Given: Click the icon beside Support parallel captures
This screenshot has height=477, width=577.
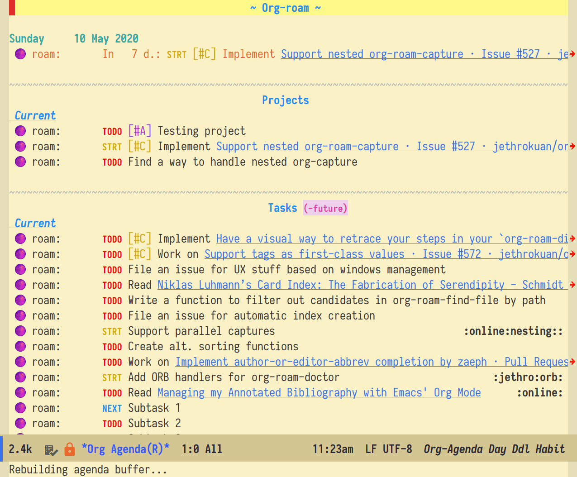Looking at the screenshot, I should pyautogui.click(x=20, y=331).
